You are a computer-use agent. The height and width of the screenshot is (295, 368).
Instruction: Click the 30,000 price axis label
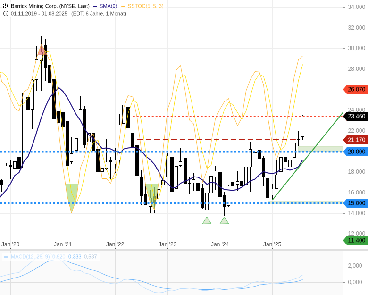tap(357, 48)
